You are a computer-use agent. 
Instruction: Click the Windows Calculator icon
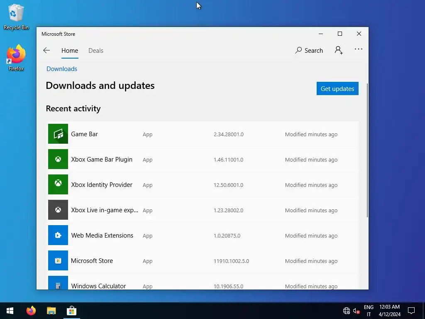click(x=58, y=282)
